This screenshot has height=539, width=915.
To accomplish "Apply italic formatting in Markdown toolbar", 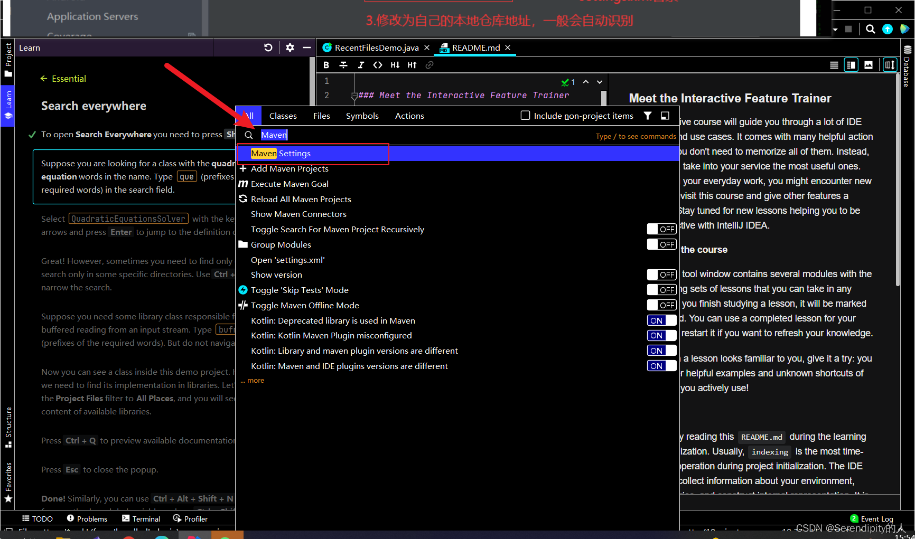I will [361, 65].
